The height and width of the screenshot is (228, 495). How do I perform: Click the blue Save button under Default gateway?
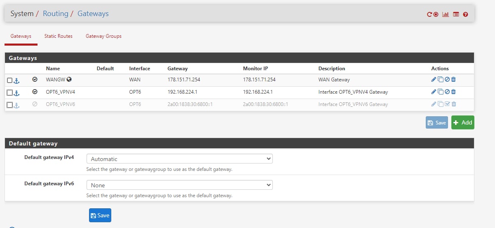point(100,215)
